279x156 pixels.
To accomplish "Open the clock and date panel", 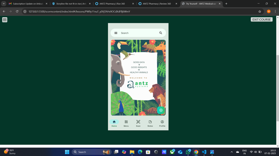I will [270, 152].
